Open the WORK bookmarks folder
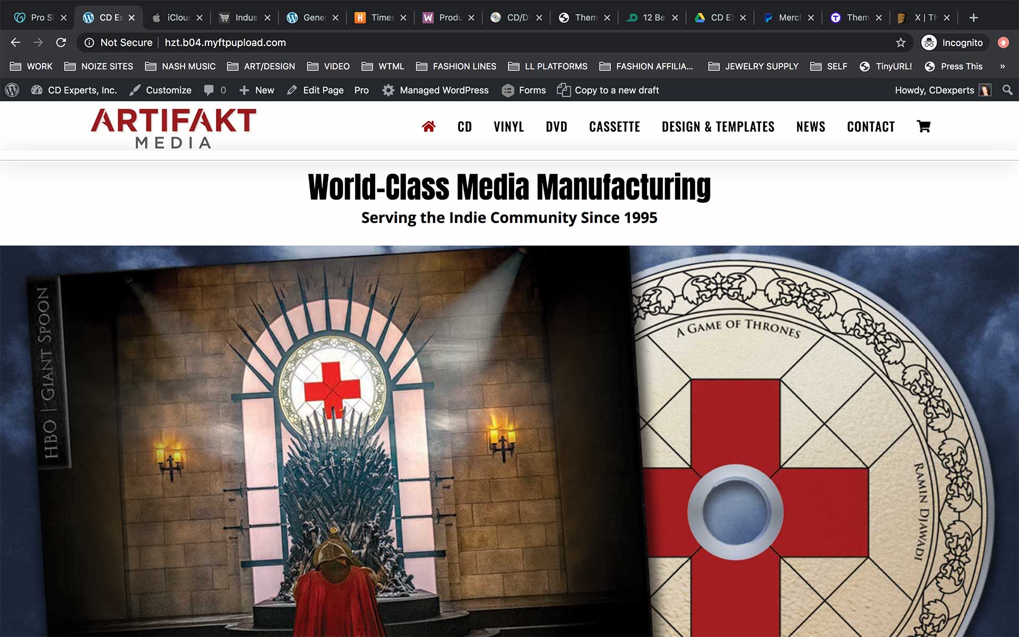 (31, 66)
